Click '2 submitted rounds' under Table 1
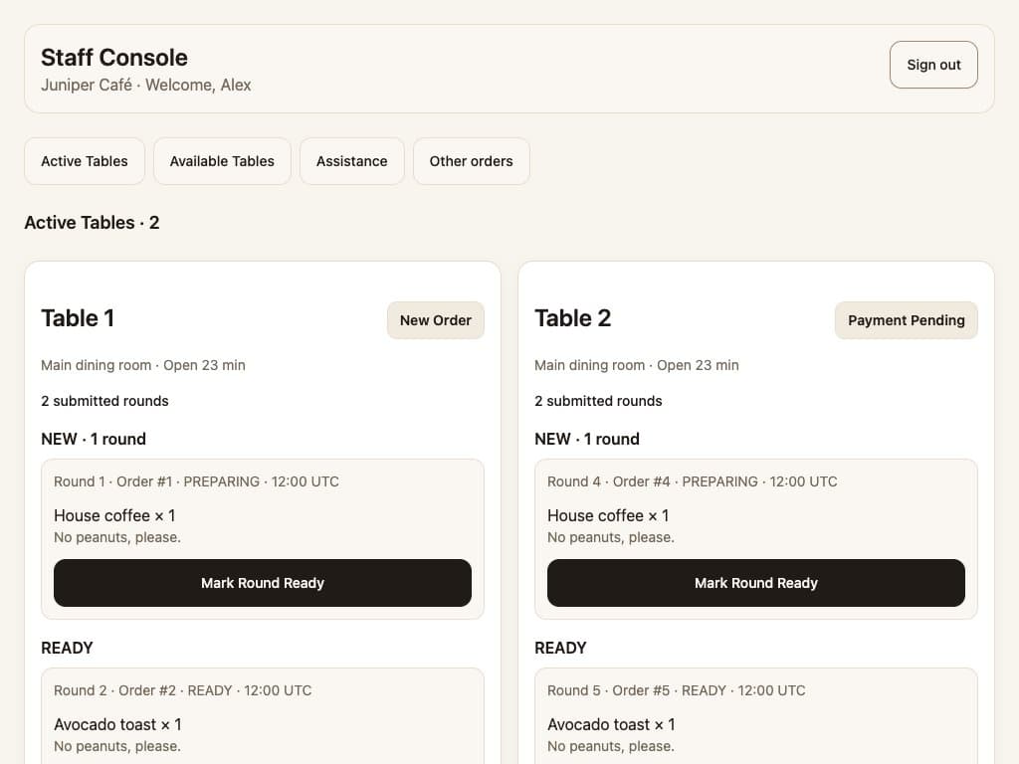The width and height of the screenshot is (1019, 764). 104,401
